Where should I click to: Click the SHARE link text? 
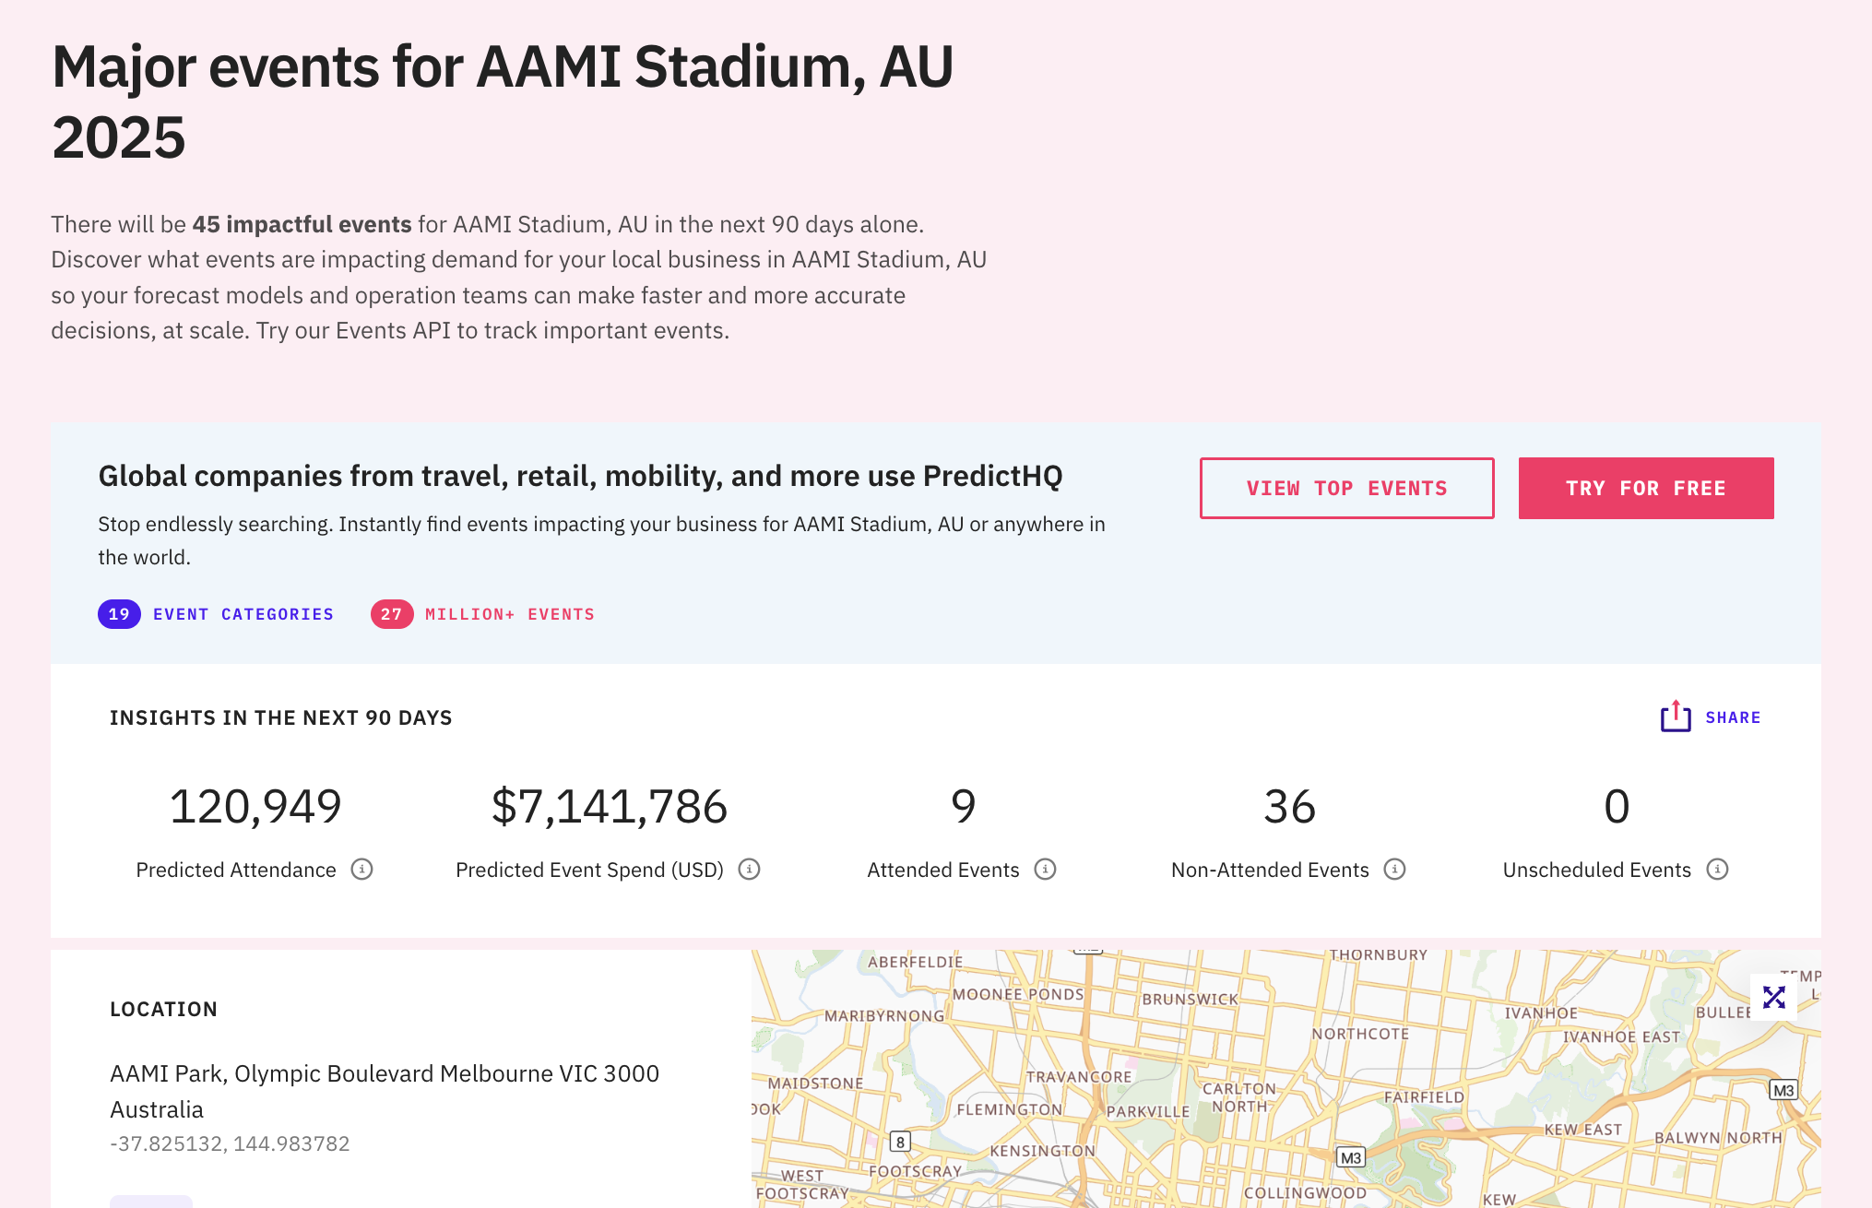click(x=1733, y=717)
